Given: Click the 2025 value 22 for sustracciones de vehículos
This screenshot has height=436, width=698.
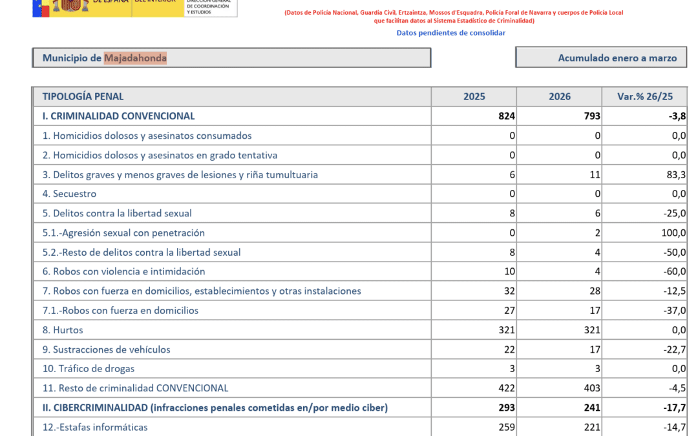Looking at the screenshot, I should coord(510,349).
